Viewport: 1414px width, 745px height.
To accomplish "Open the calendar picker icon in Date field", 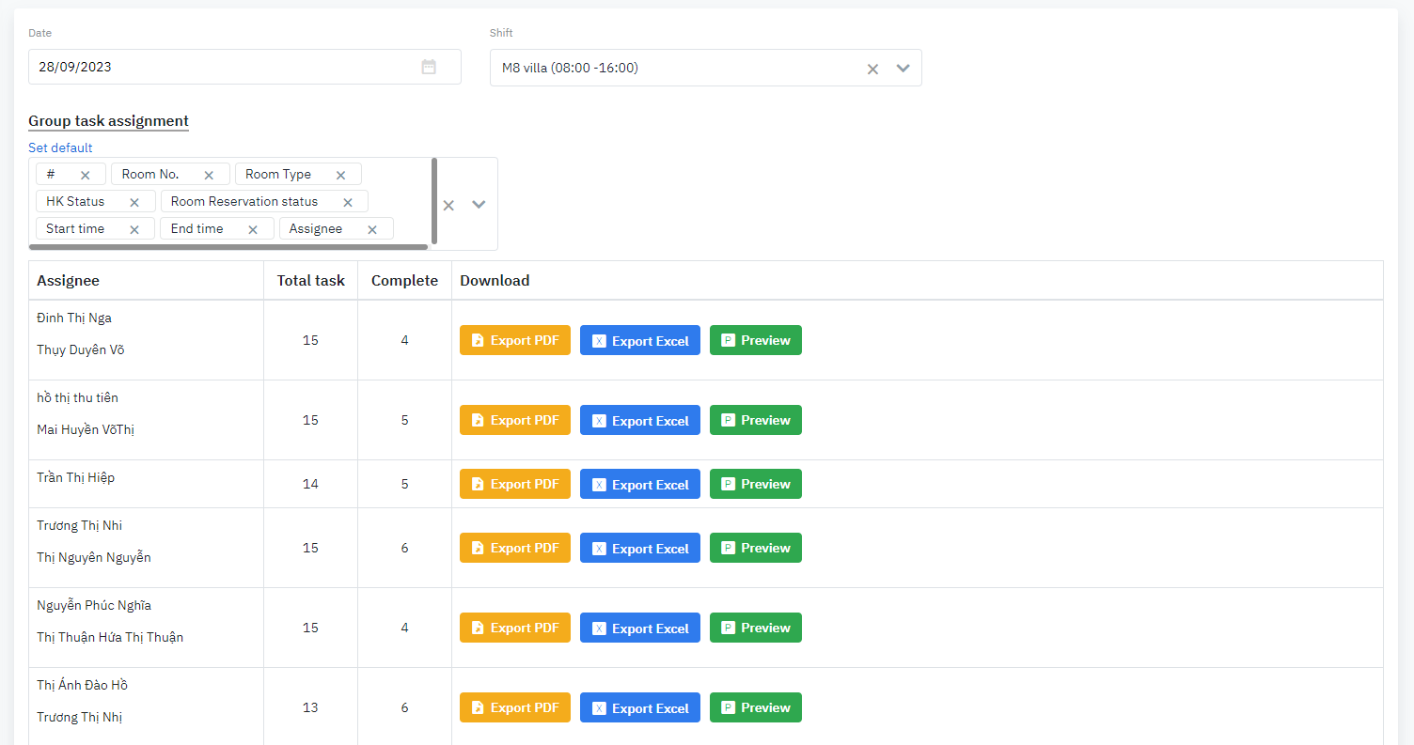I will (429, 67).
